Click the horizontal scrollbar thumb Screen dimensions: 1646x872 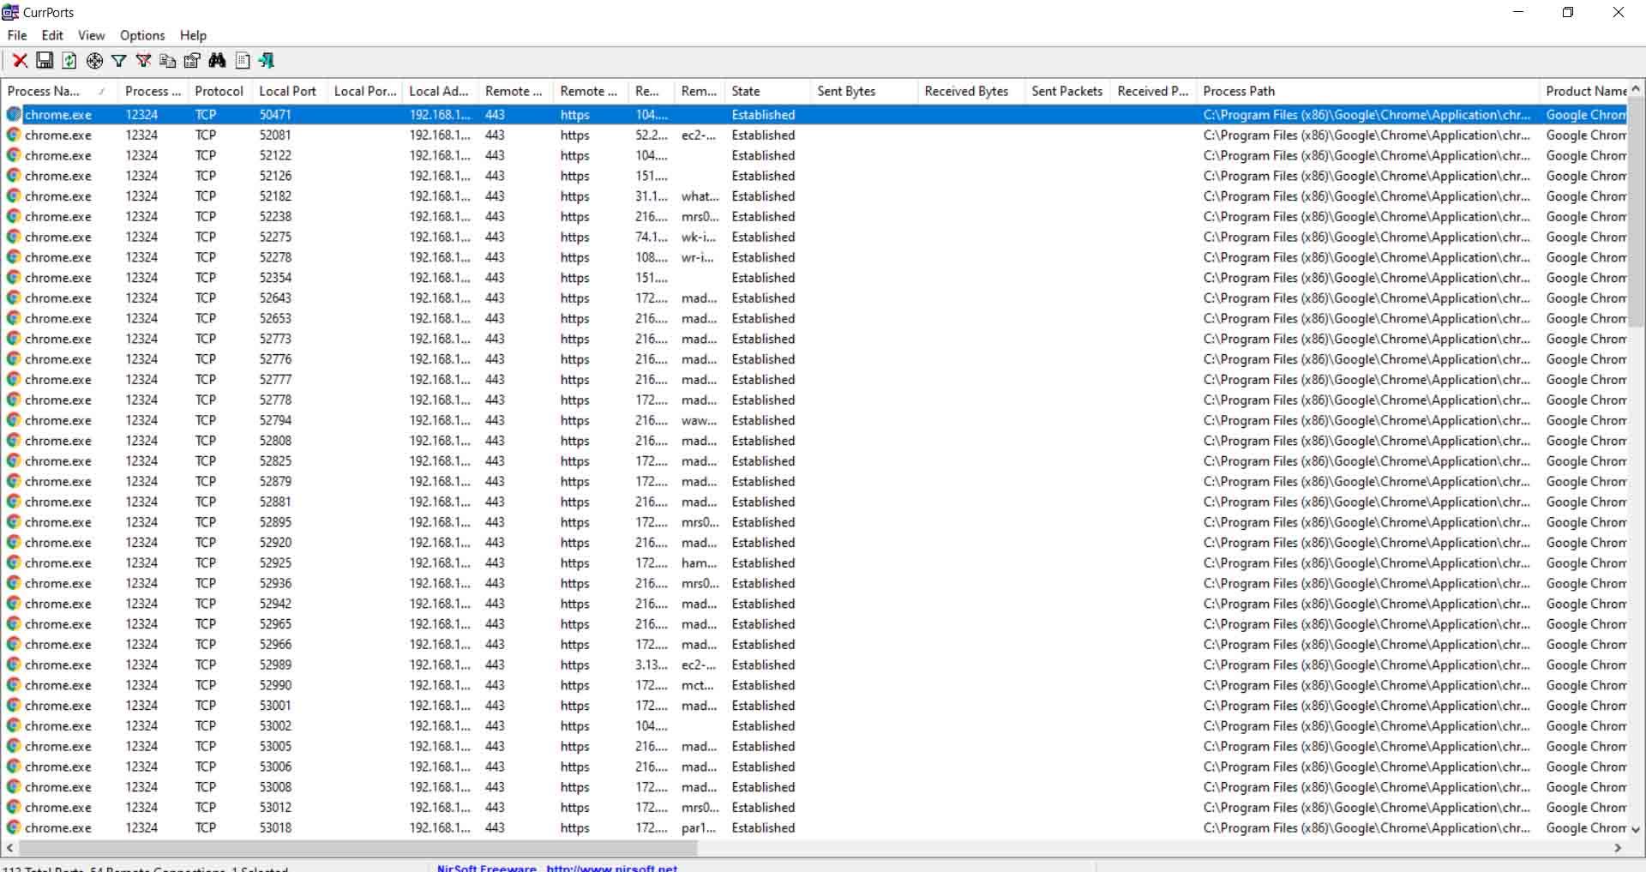(358, 847)
